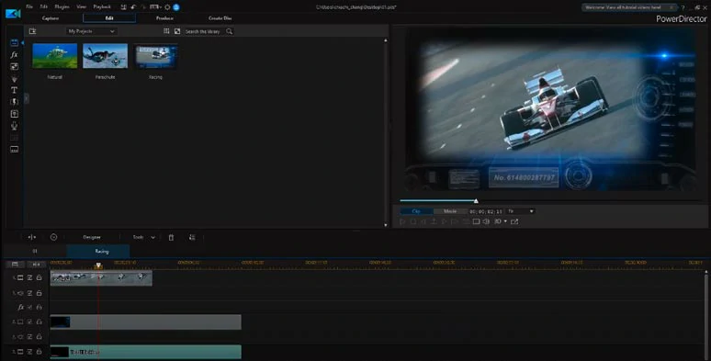Image resolution: width=711 pixels, height=361 pixels.
Task: Click the undo arrow icon
Action: click(x=133, y=7)
